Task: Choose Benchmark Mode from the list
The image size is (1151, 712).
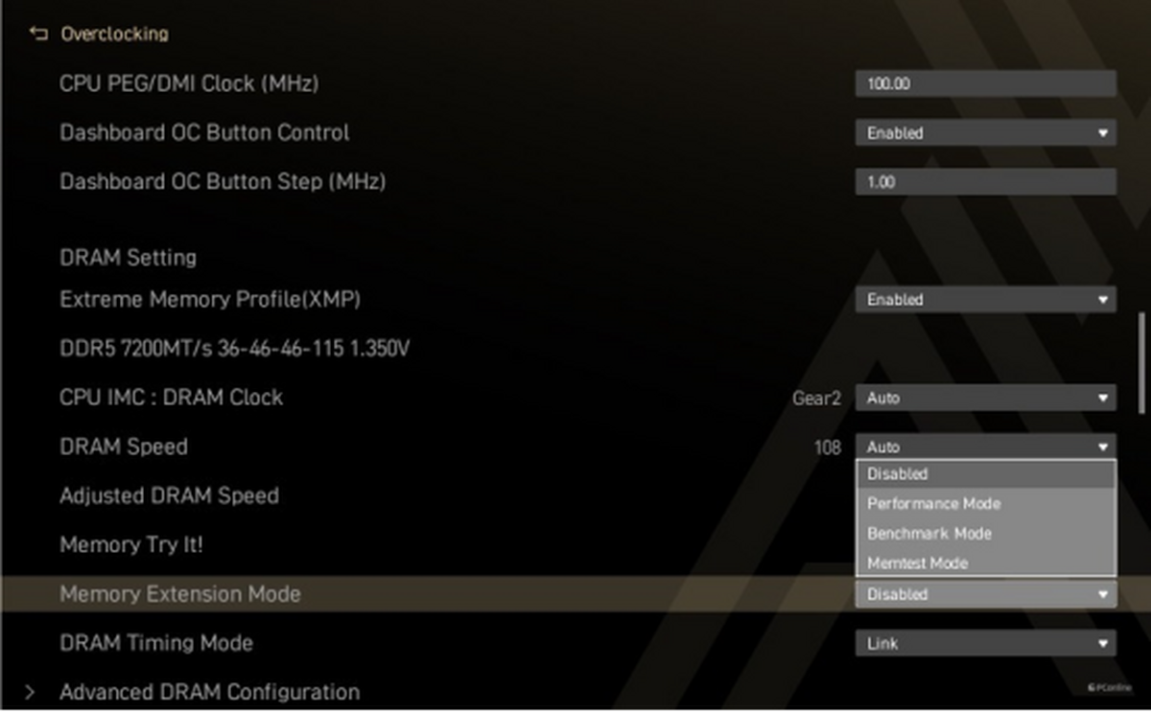Action: pyautogui.click(x=985, y=533)
